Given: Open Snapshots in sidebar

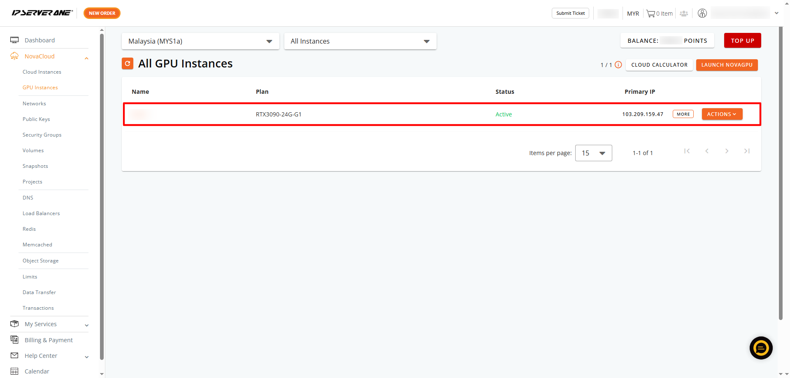Looking at the screenshot, I should pyautogui.click(x=35, y=166).
